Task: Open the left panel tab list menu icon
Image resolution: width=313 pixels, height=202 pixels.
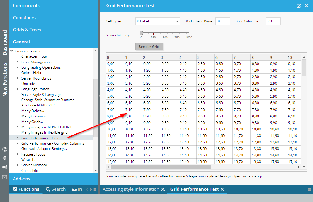Action: 95,190
